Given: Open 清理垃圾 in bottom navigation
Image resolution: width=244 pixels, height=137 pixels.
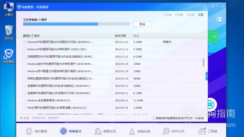Looking at the screenshot, I should [105, 131].
